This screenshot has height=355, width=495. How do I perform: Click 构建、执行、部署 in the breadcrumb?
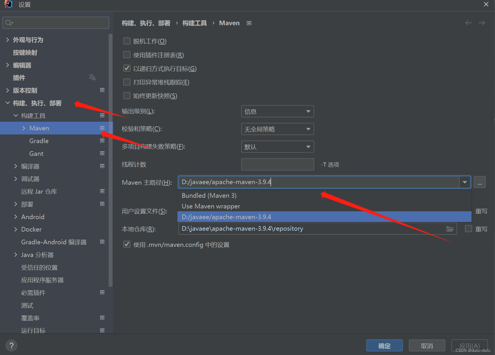click(146, 23)
